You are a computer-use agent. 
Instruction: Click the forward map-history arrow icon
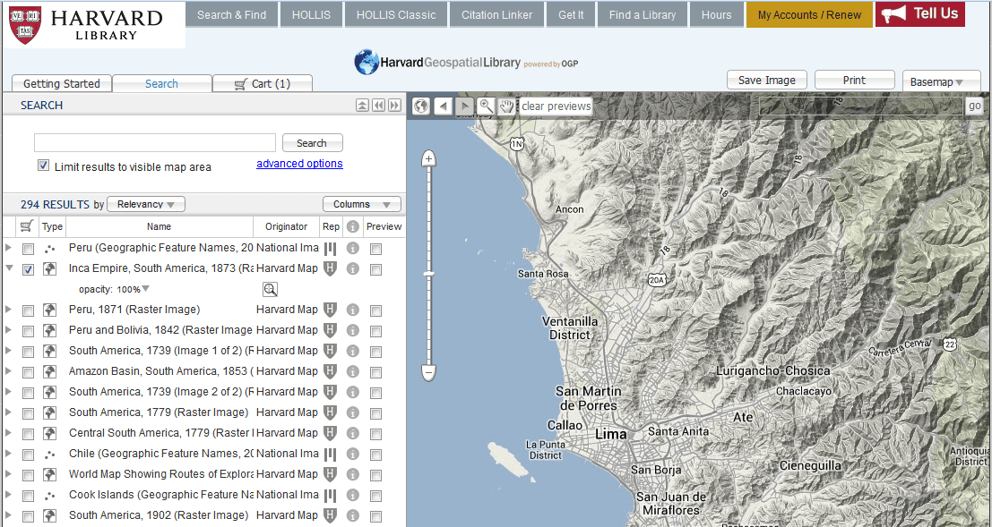(x=464, y=106)
